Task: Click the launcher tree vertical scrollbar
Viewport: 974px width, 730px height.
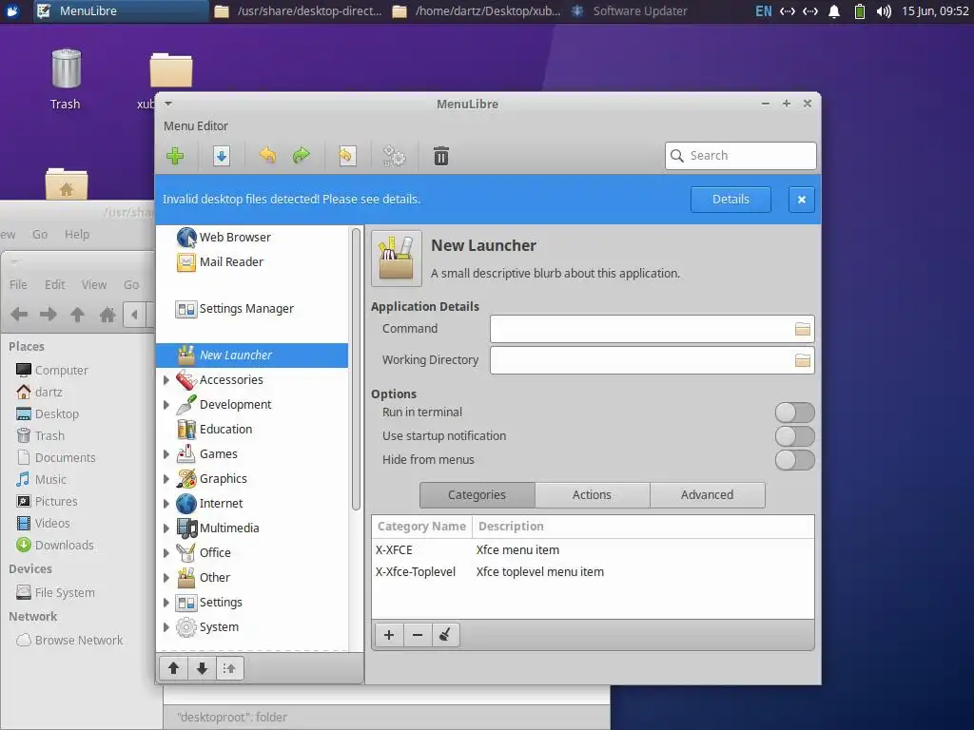Action: (x=356, y=370)
